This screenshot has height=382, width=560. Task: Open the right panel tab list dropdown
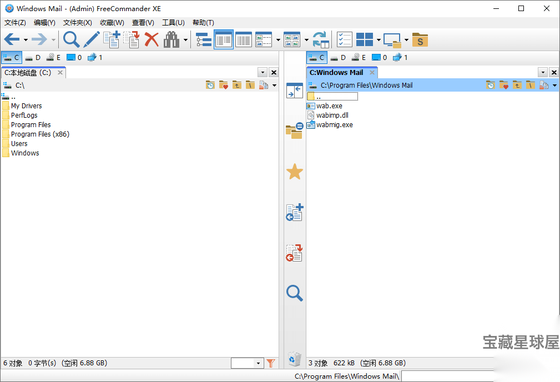point(543,73)
